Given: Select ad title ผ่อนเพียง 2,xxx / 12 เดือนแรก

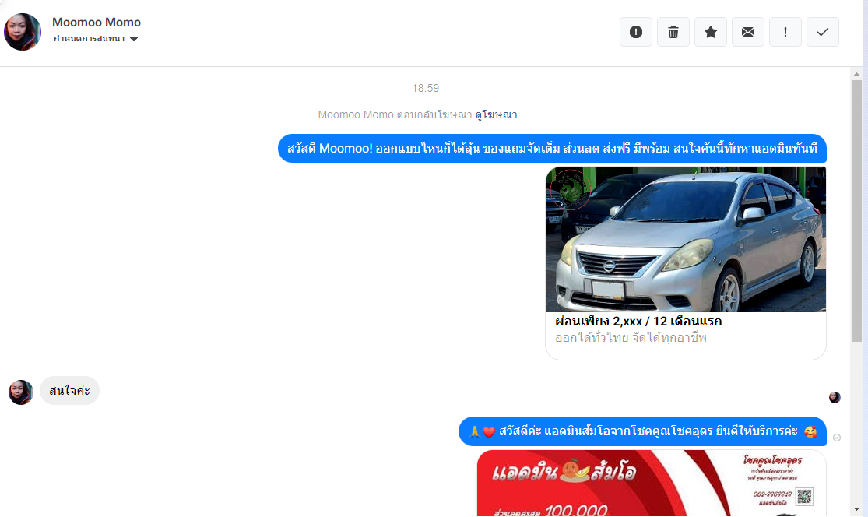Looking at the screenshot, I should 638,321.
